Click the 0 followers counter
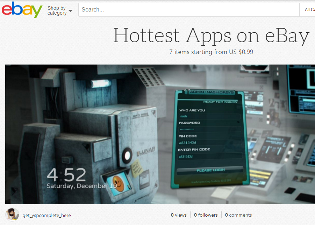The height and width of the screenshot is (225, 315). pos(206,215)
